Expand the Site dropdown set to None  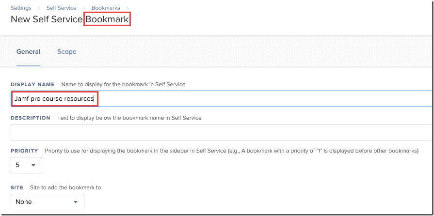coord(48,202)
